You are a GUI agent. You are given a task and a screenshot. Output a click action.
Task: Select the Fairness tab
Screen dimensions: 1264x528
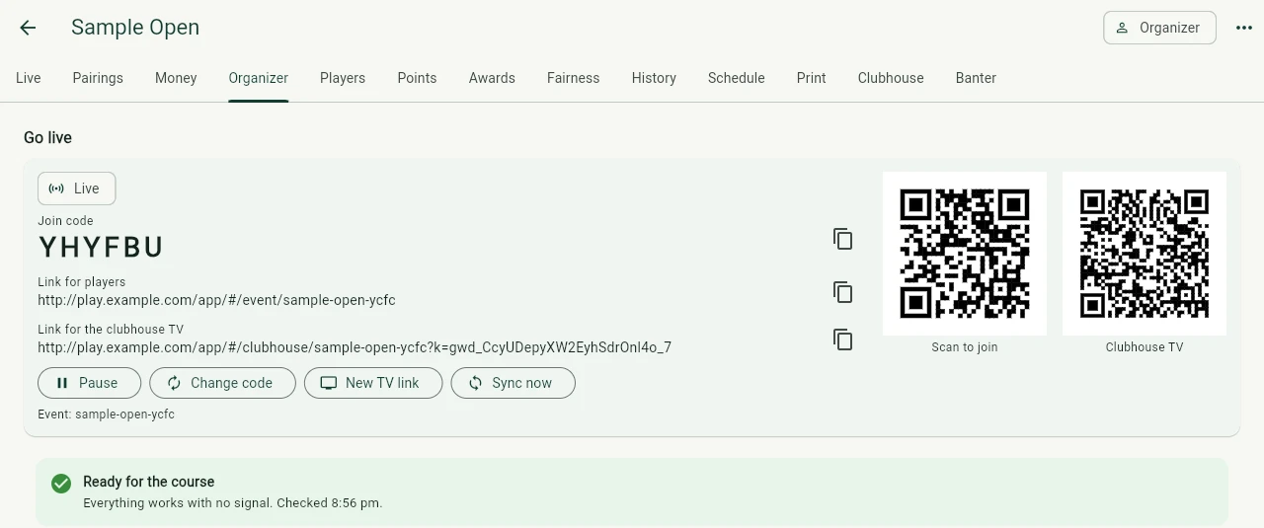[574, 78]
